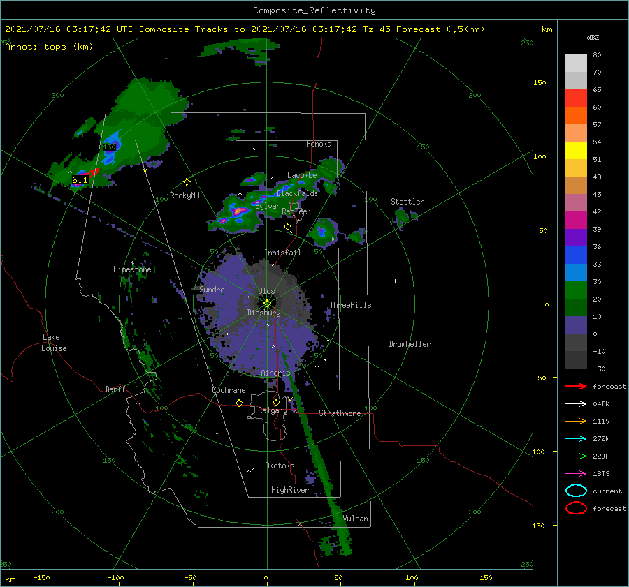Click the storm top label 6.1

tap(80, 180)
